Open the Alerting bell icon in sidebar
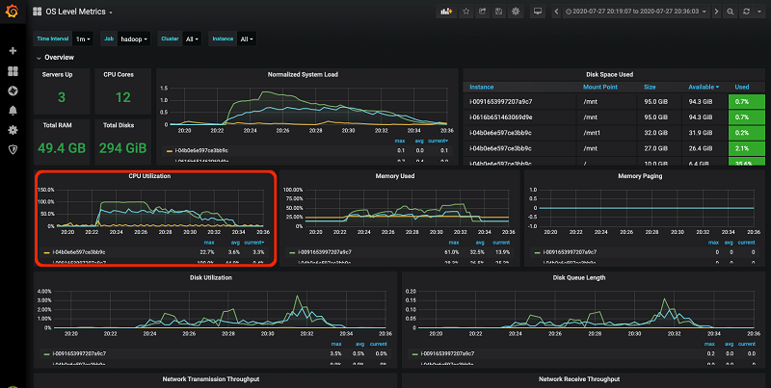Image resolution: width=771 pixels, height=388 pixels. (13, 111)
